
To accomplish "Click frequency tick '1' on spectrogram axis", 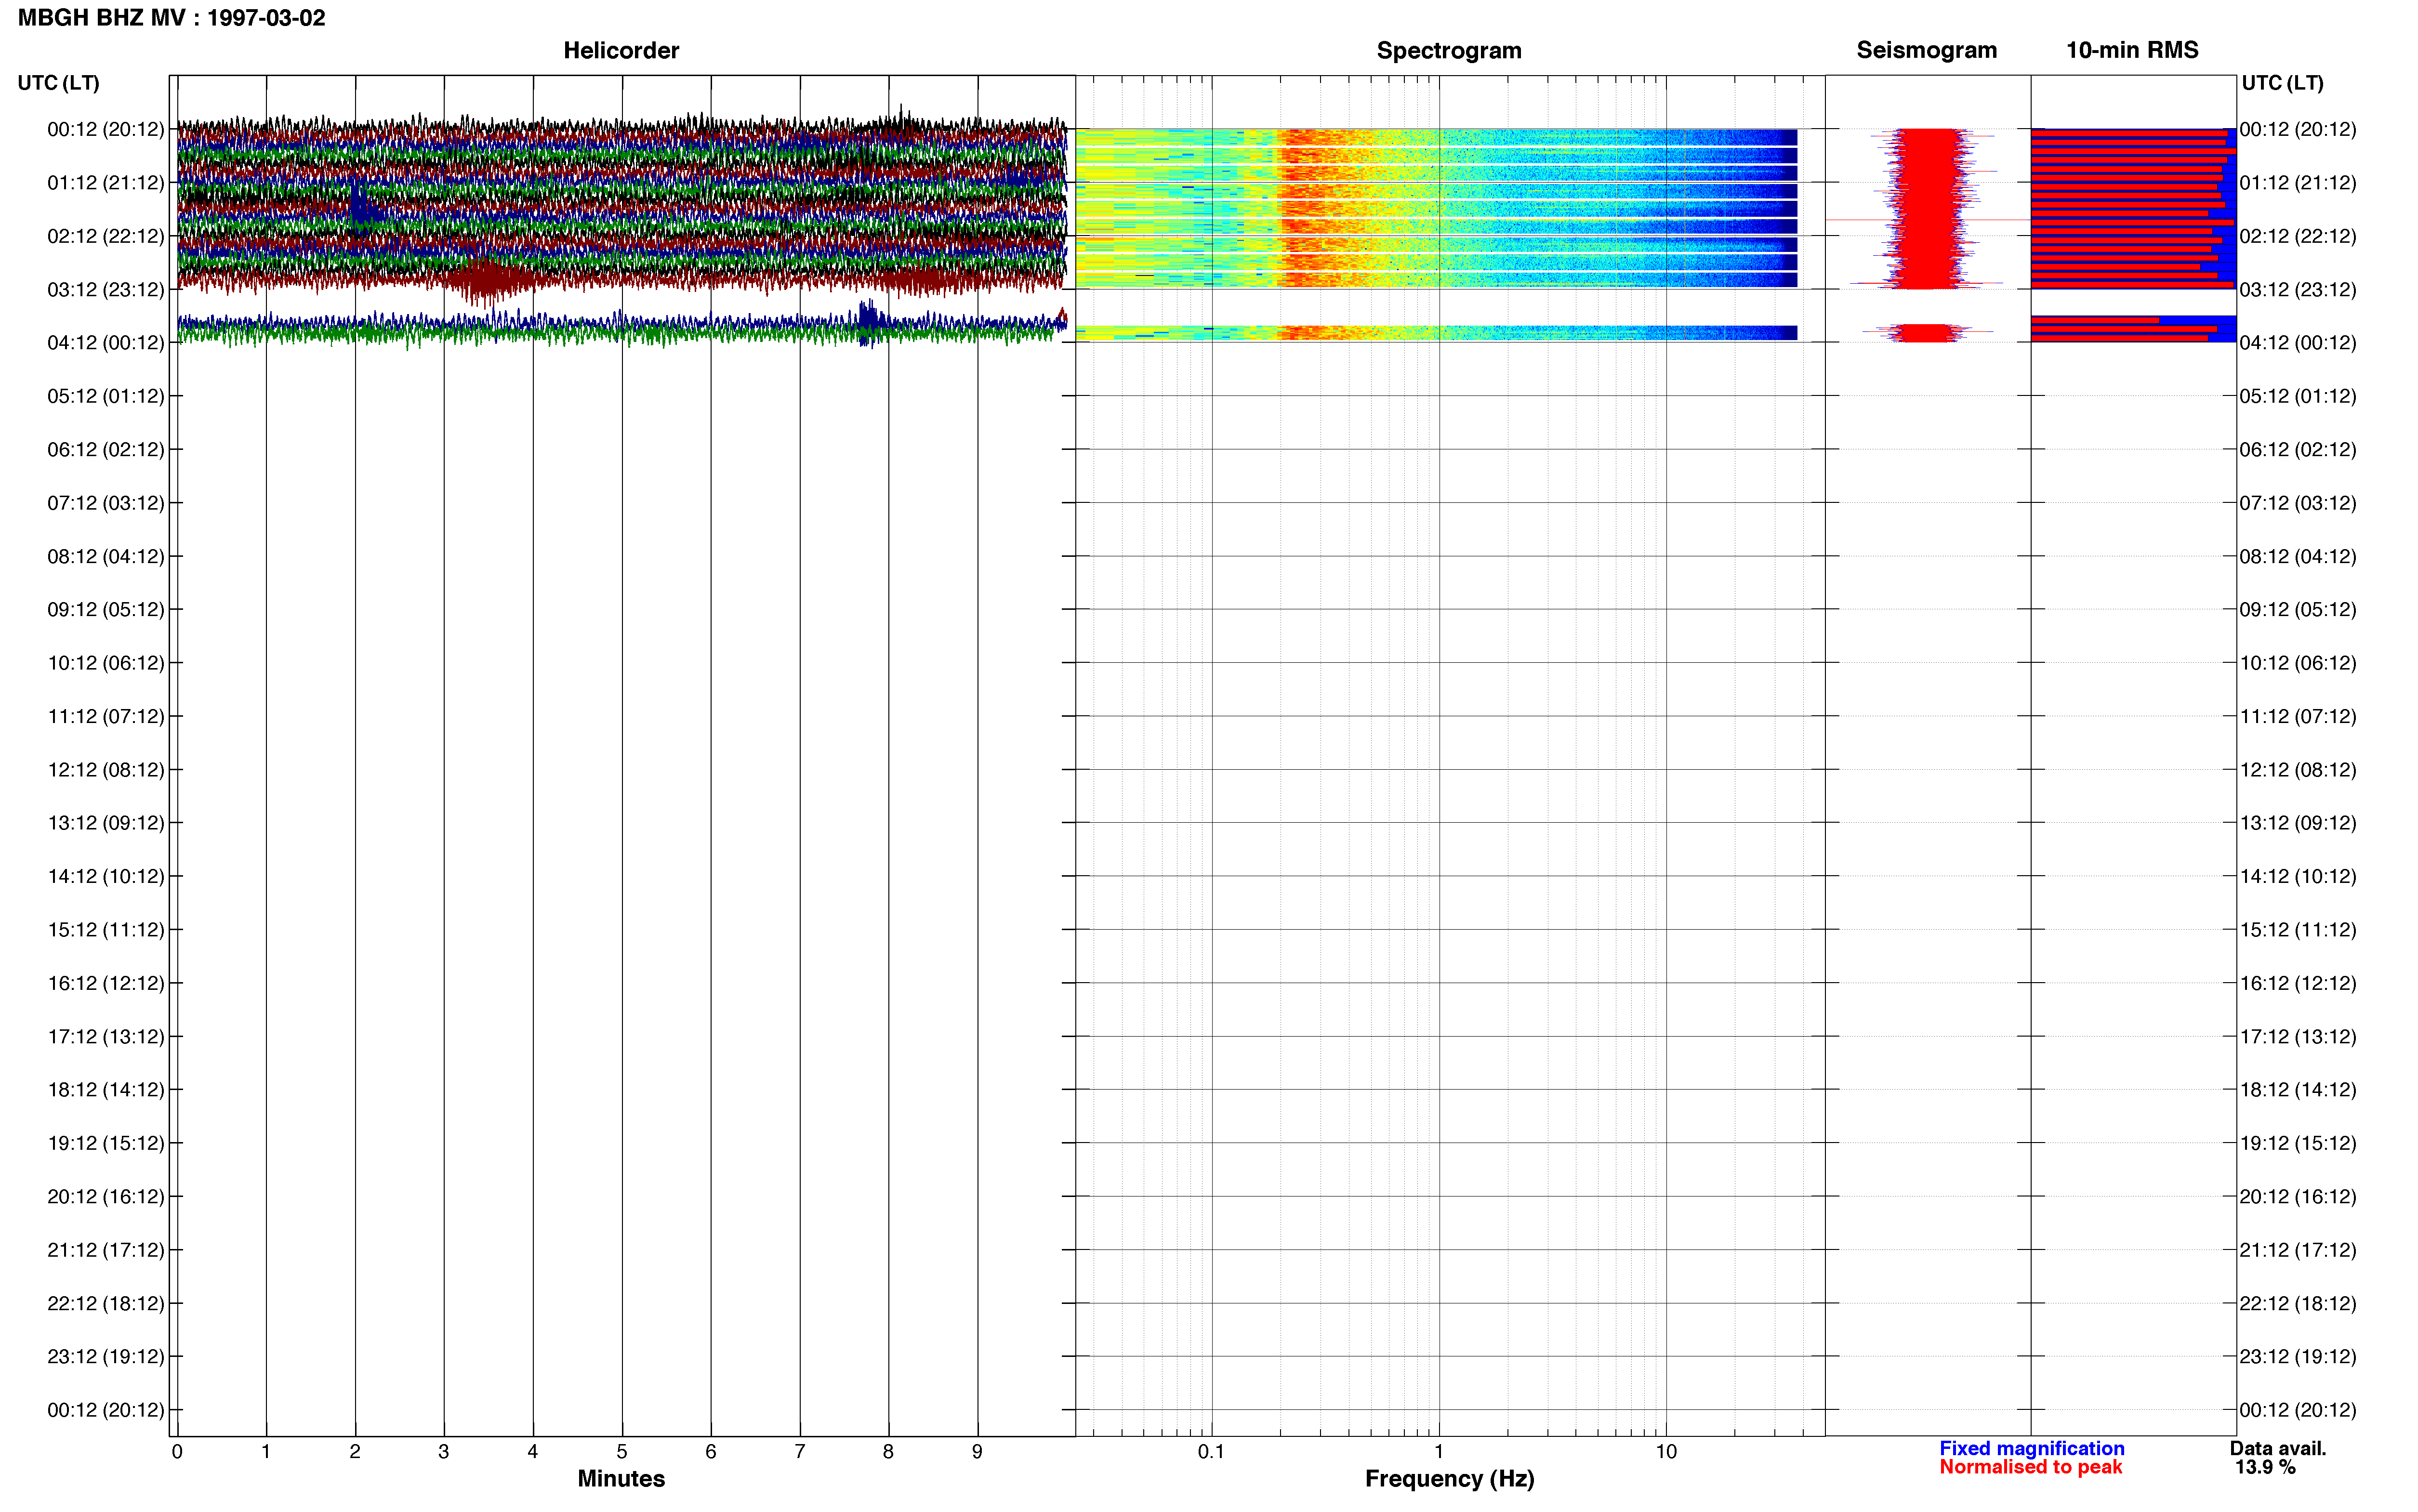I will pyautogui.click(x=1439, y=1452).
